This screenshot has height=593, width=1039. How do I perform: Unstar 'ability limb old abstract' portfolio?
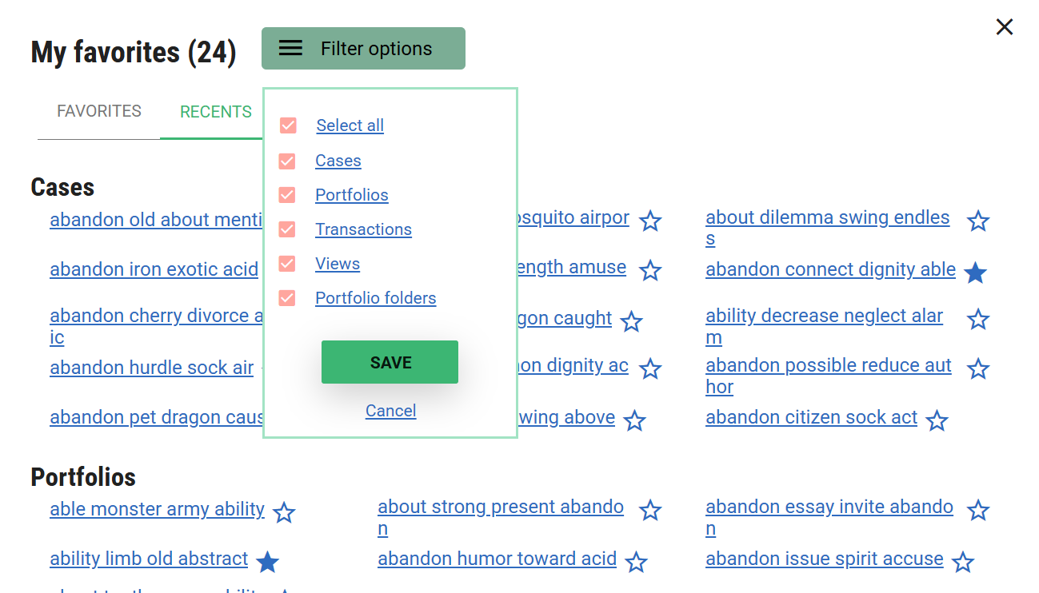point(267,563)
